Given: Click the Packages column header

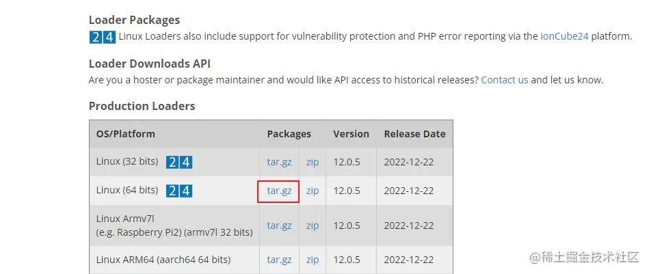Looking at the screenshot, I should pyautogui.click(x=289, y=134).
